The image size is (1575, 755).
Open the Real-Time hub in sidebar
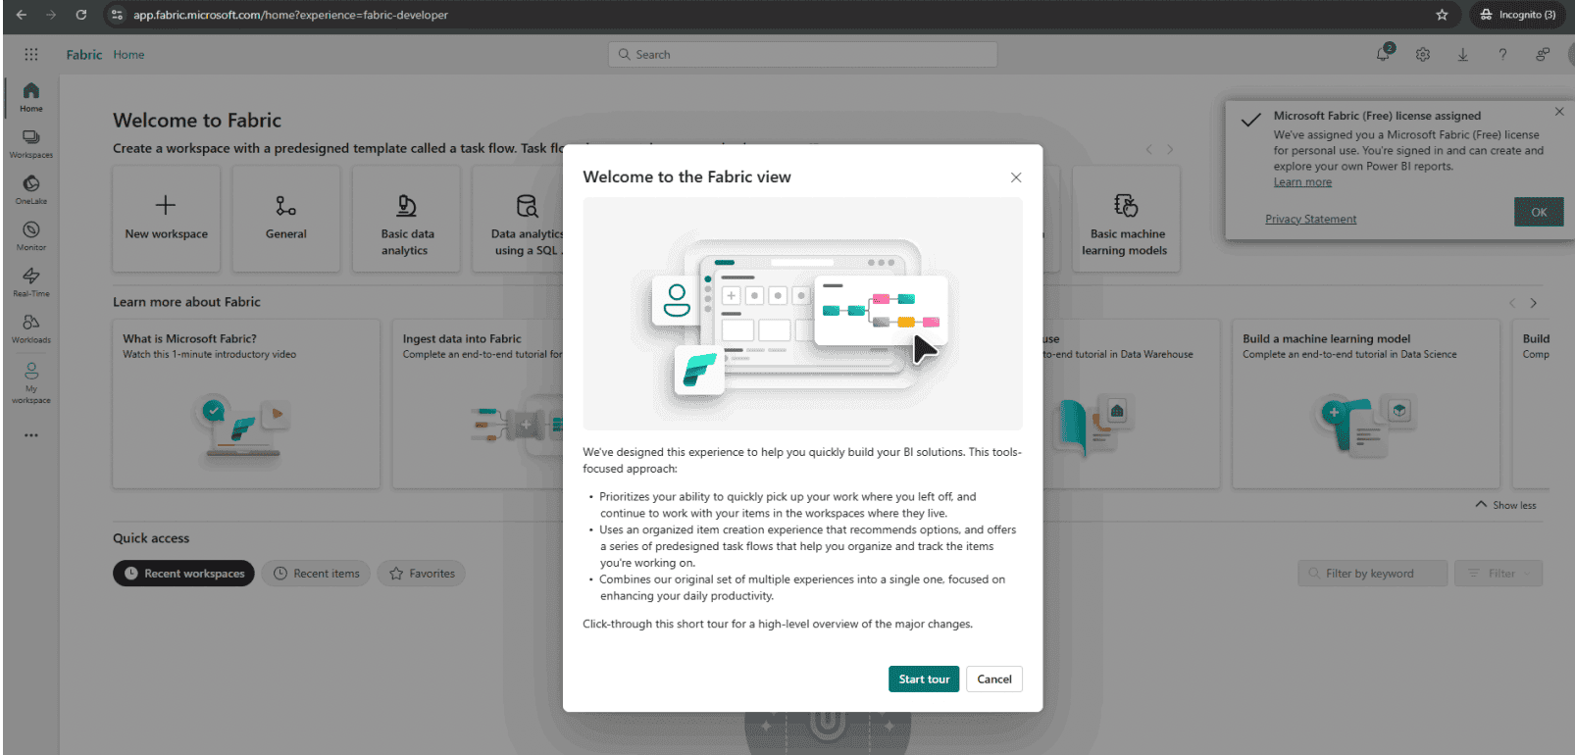pos(31,281)
